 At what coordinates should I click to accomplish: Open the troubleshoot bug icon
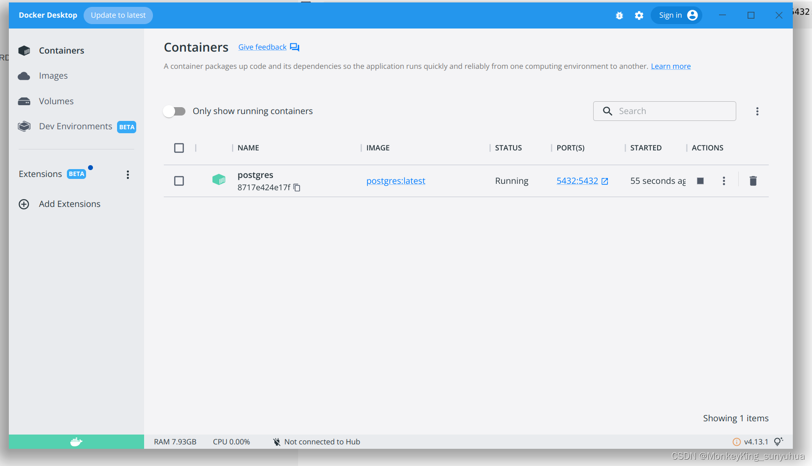(x=619, y=16)
